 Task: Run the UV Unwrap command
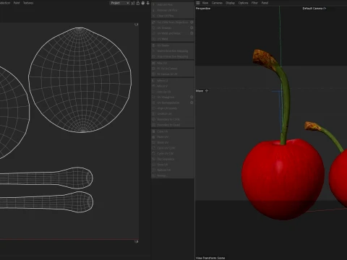[170, 27]
